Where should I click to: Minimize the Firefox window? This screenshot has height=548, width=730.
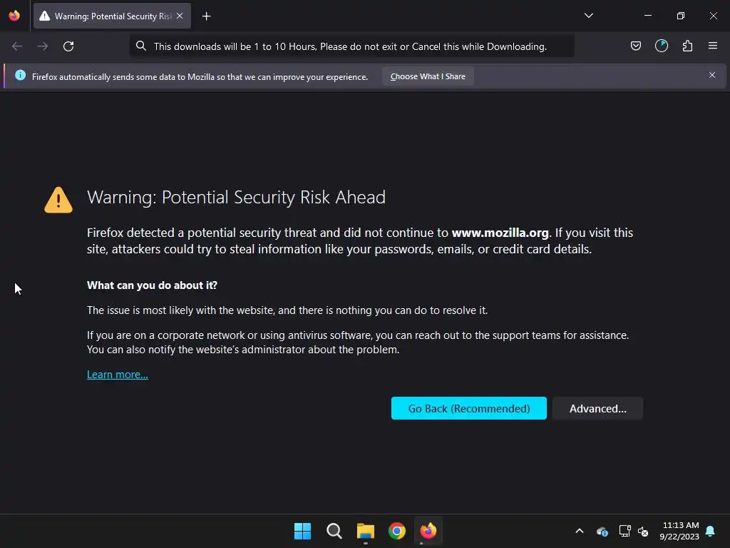click(x=648, y=16)
